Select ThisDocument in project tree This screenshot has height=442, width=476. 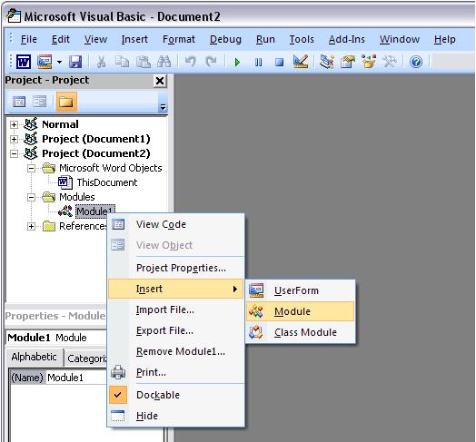(107, 182)
